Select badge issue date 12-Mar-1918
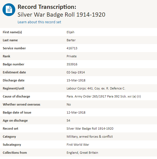157x159 pixels. [x=76, y=112]
